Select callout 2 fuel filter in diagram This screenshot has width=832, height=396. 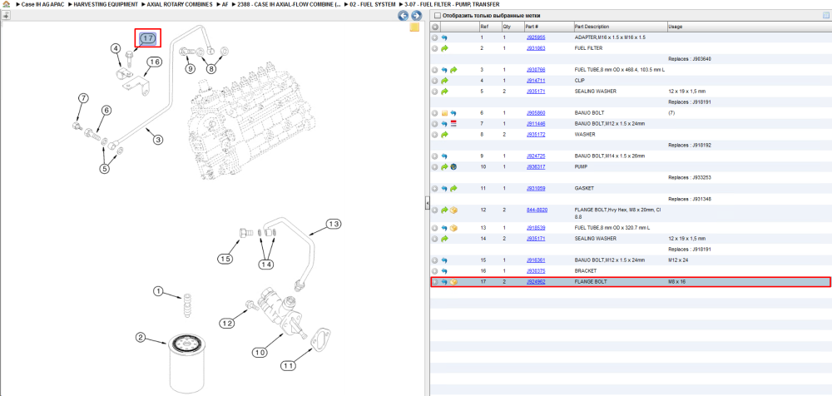pyautogui.click(x=141, y=337)
